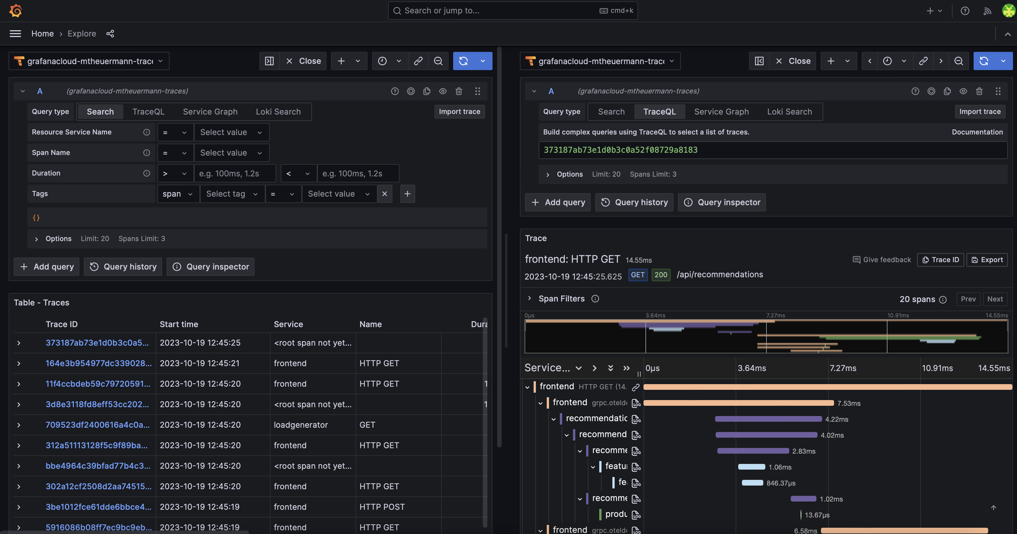
Task: Duplicate query A in the left pane
Action: coord(427,91)
